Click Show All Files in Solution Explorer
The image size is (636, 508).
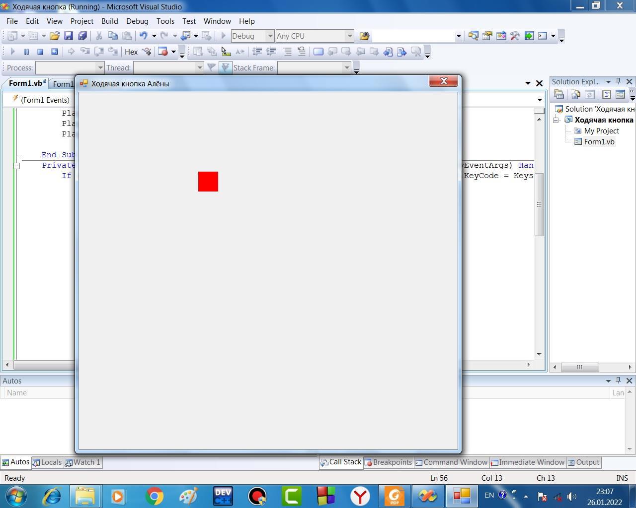(575, 94)
